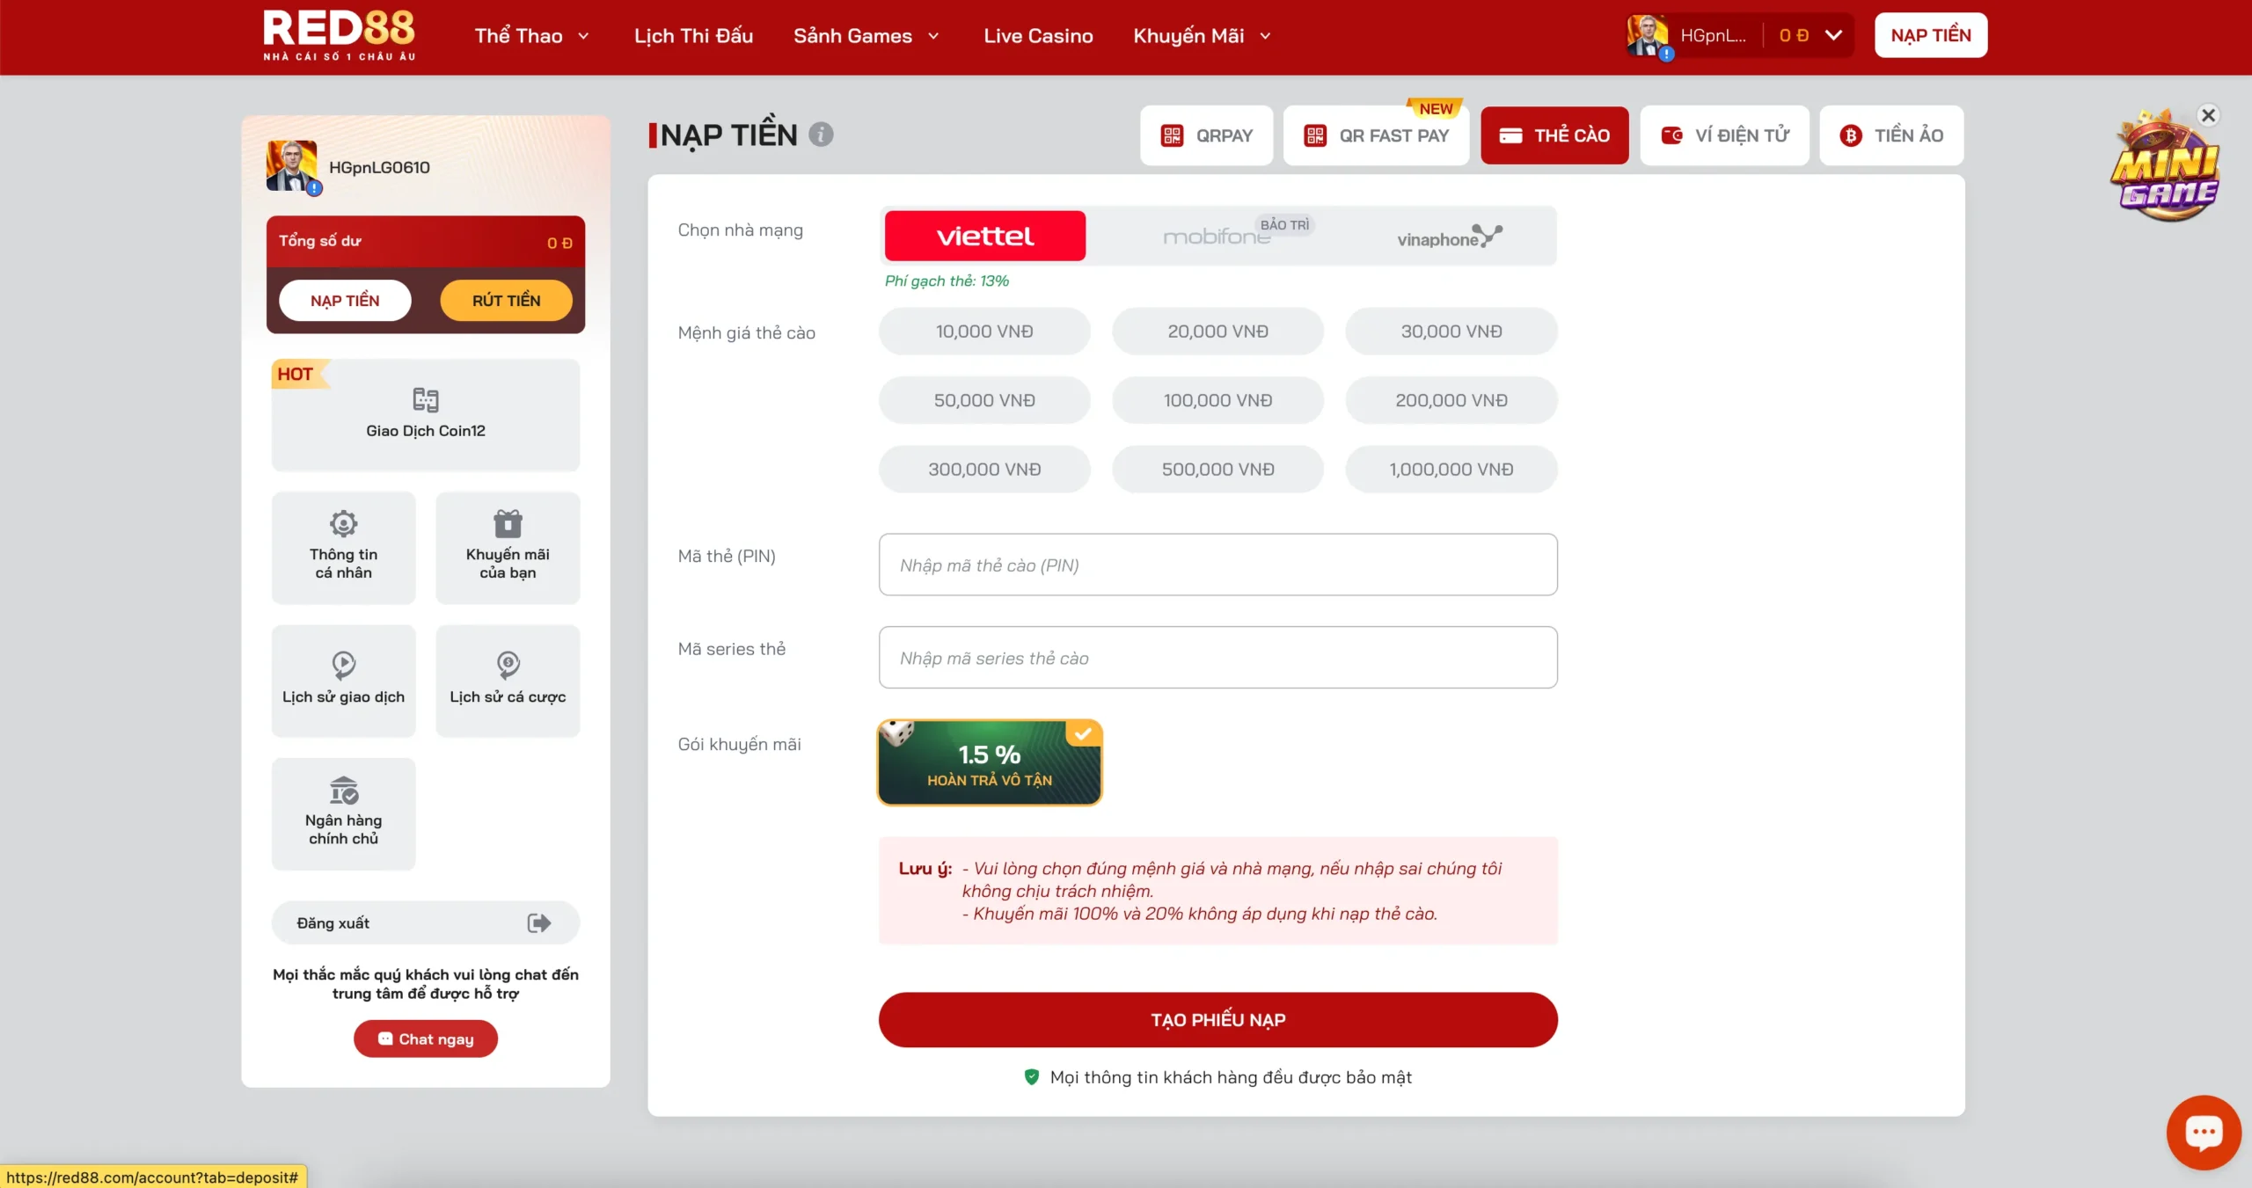Click the RED88 logo
The width and height of the screenshot is (2252, 1188).
[x=339, y=35]
